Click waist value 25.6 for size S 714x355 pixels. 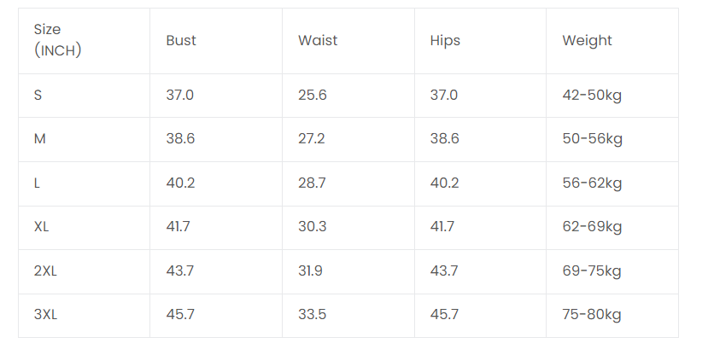coord(313,95)
